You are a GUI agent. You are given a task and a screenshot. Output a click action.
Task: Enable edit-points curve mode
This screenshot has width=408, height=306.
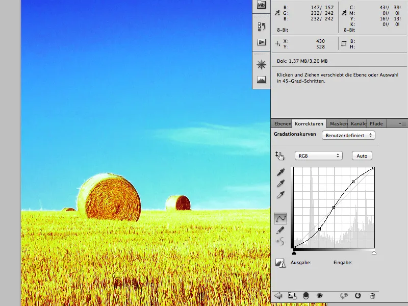coord(280,218)
